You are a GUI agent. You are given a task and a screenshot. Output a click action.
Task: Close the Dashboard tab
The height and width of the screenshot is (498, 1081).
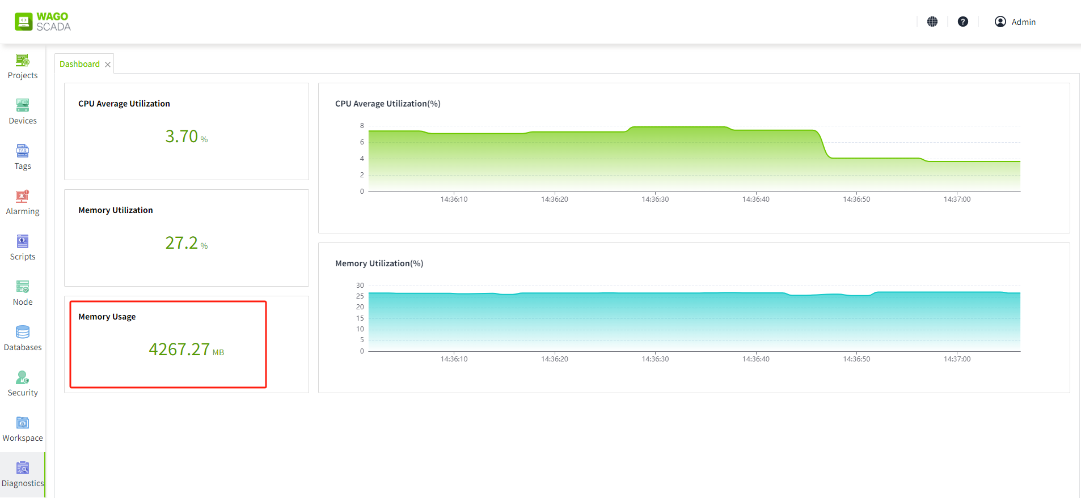[x=108, y=65]
